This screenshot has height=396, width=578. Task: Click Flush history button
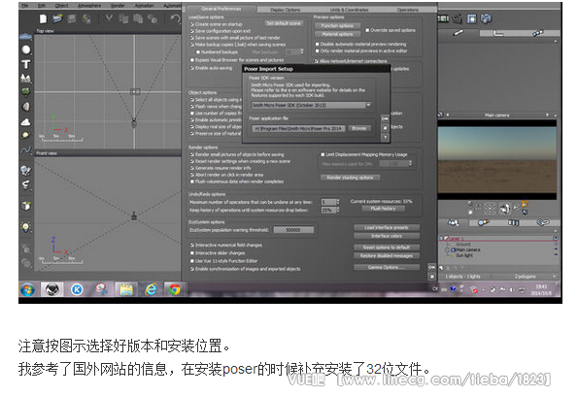(x=383, y=209)
